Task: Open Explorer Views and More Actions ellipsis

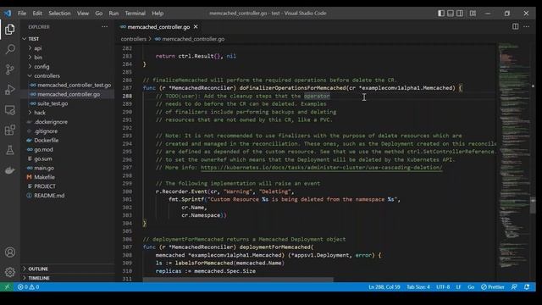Action: (104, 26)
